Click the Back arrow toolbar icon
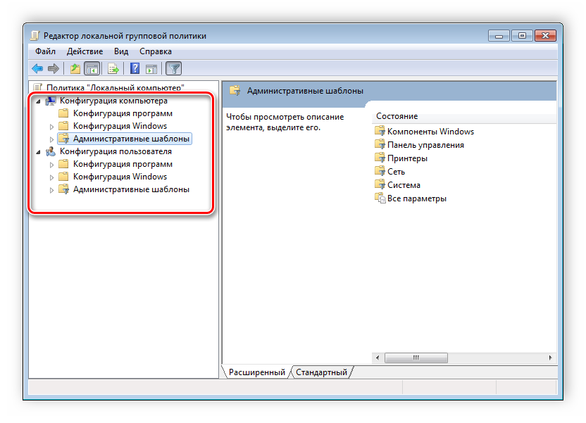This screenshot has height=423, width=586. tap(37, 68)
